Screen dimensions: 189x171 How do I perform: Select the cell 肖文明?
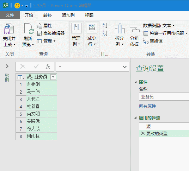(41, 114)
